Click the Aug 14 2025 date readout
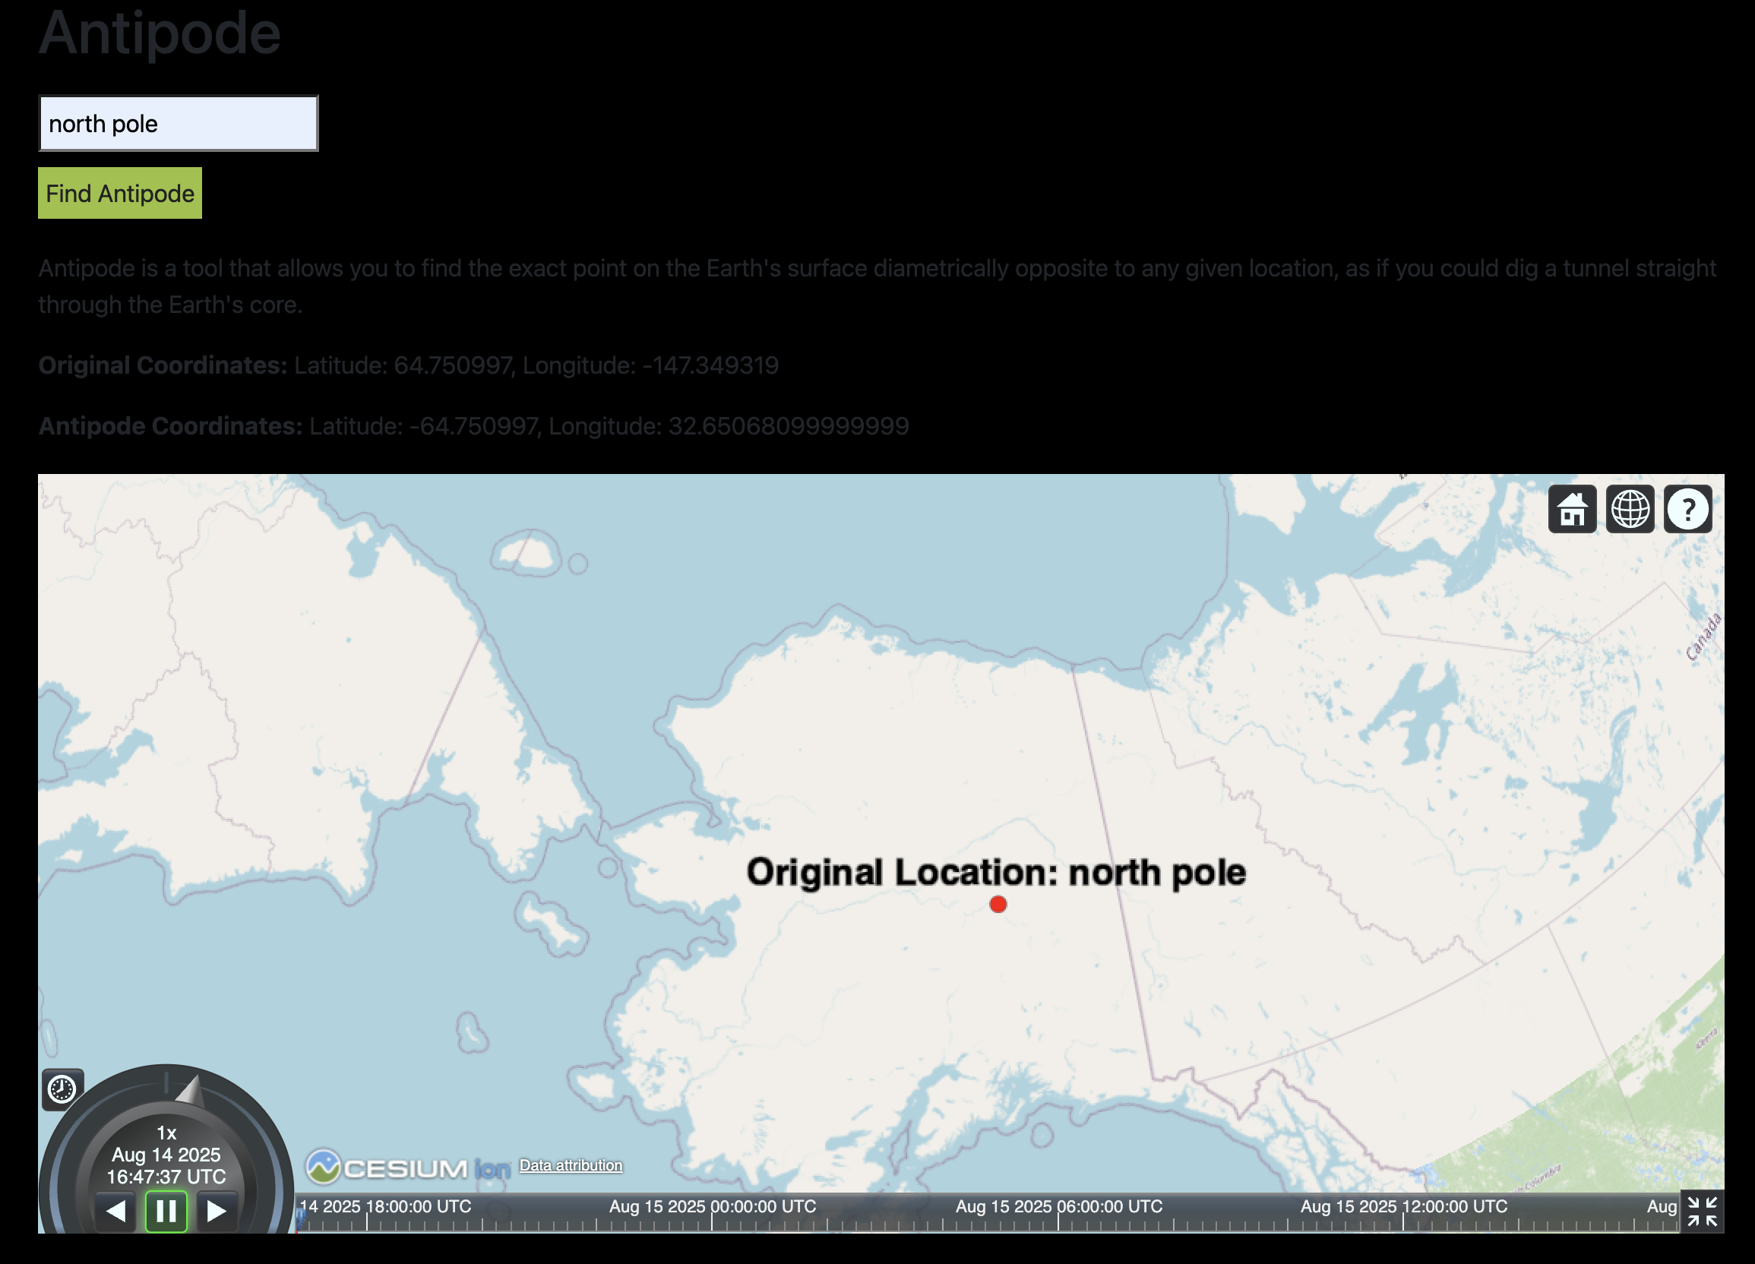Image resolution: width=1755 pixels, height=1264 pixels. tap(166, 1154)
